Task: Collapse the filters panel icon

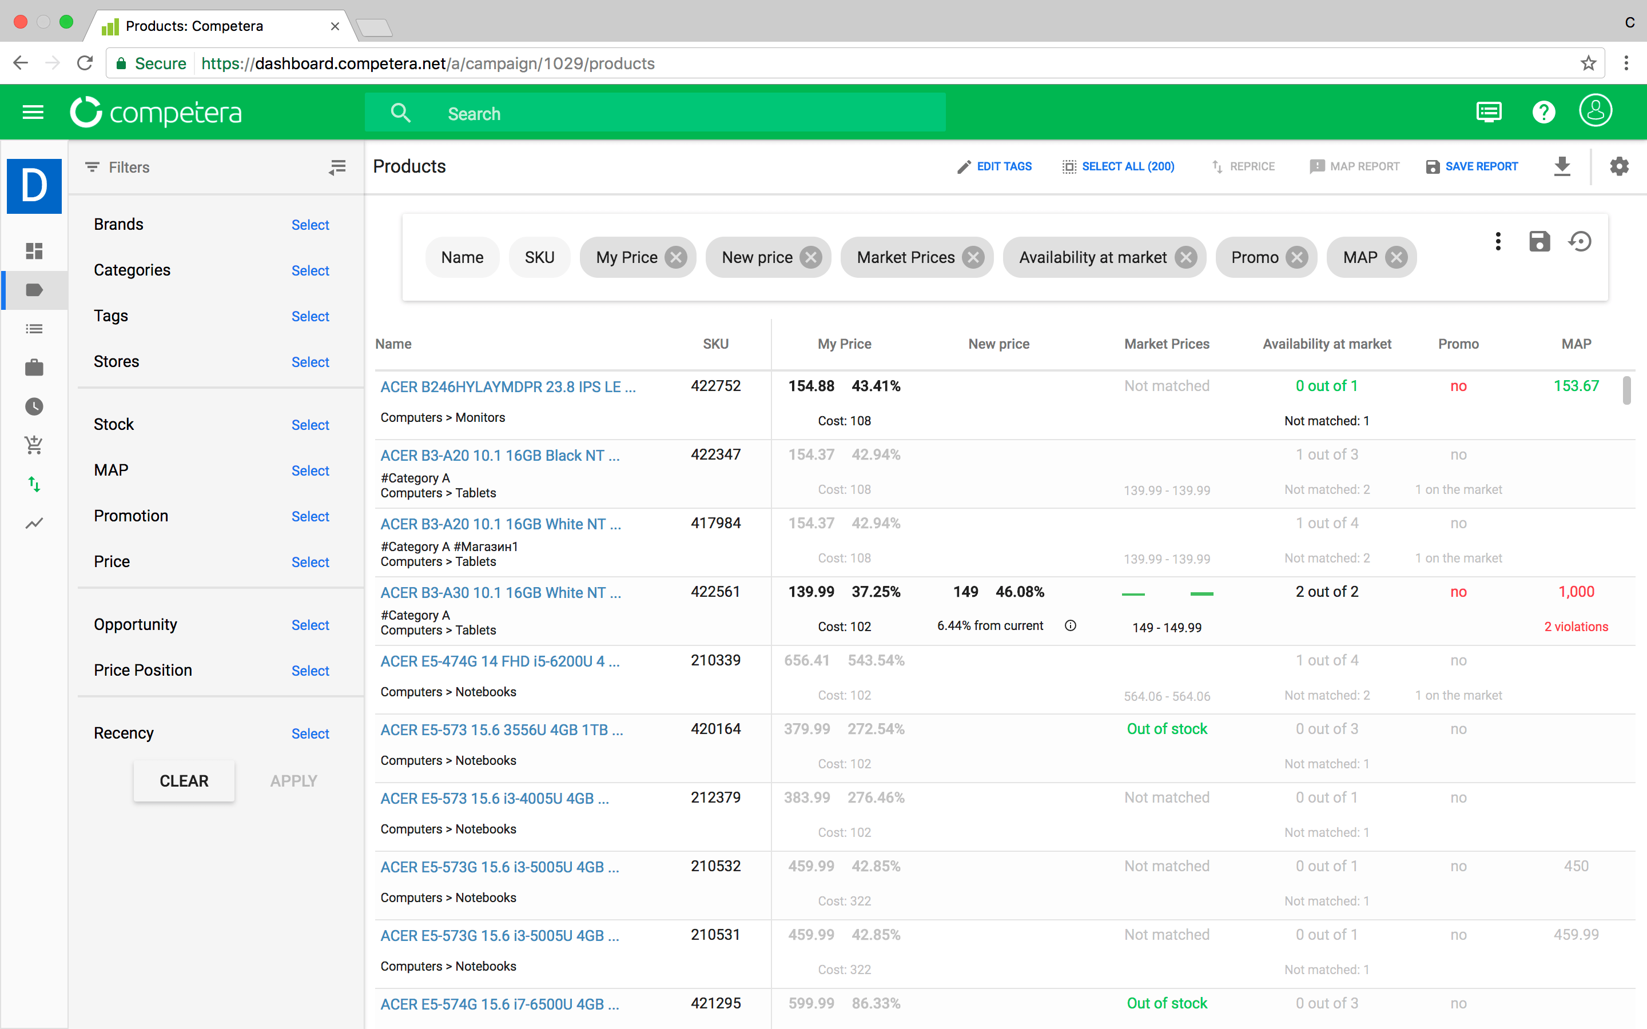Action: click(337, 167)
